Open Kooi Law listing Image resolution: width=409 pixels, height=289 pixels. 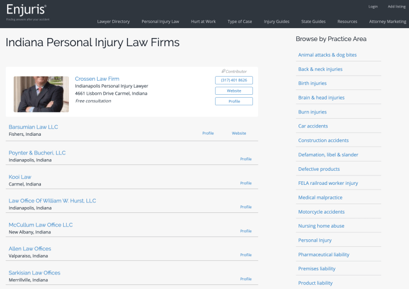point(20,177)
